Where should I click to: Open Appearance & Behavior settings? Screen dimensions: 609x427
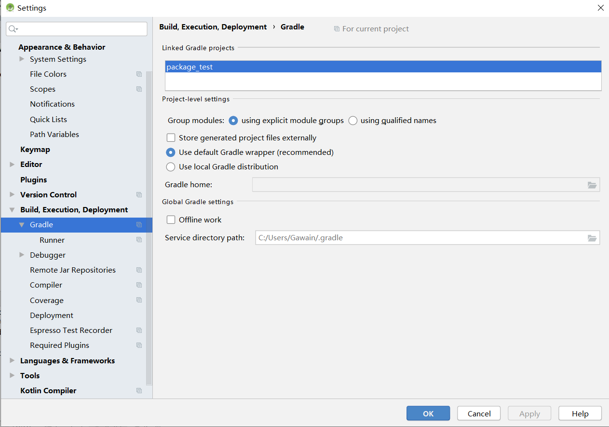[62, 47]
